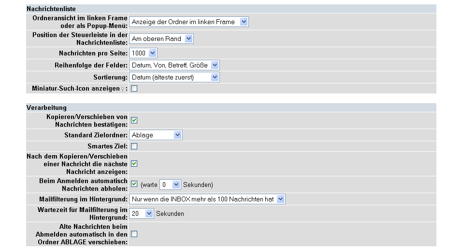462x252 pixels.
Task: Click the Verarbeitung section header
Action: (x=231, y=107)
